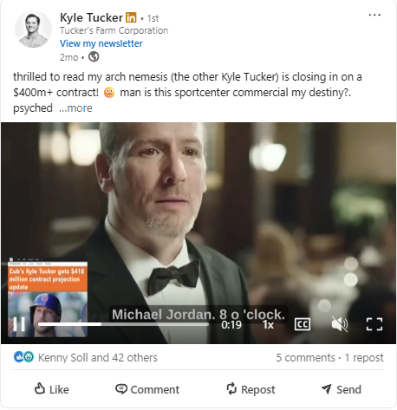
Task: Change the 1x playback speed
Action: tap(268, 325)
